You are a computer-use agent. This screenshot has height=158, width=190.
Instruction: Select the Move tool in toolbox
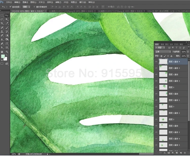point(7,16)
